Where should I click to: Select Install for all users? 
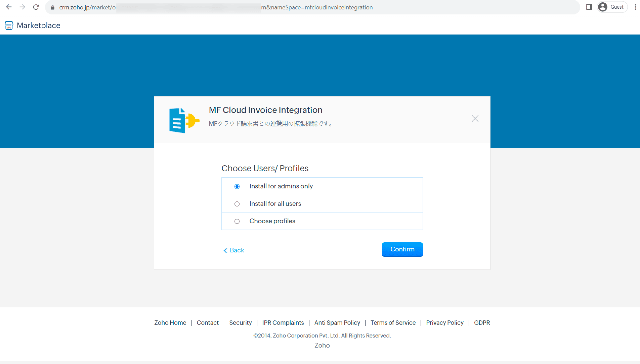[x=237, y=204]
